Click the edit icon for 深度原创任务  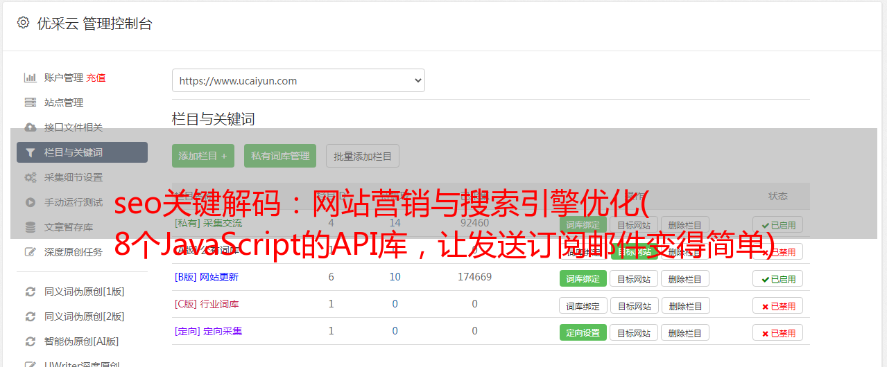coord(31,252)
